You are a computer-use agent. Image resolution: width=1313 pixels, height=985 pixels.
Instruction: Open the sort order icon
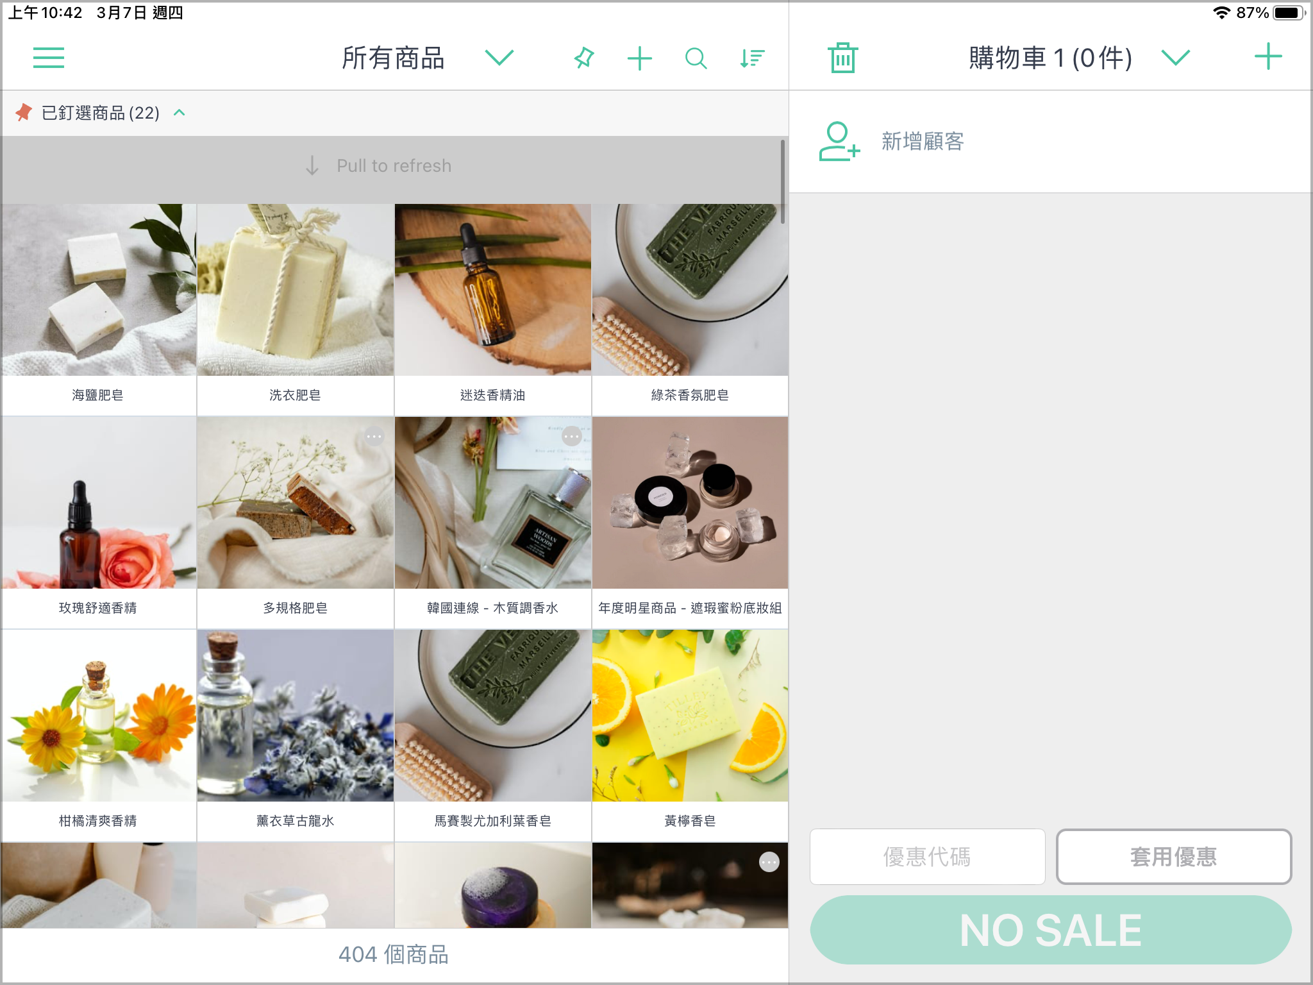click(752, 58)
